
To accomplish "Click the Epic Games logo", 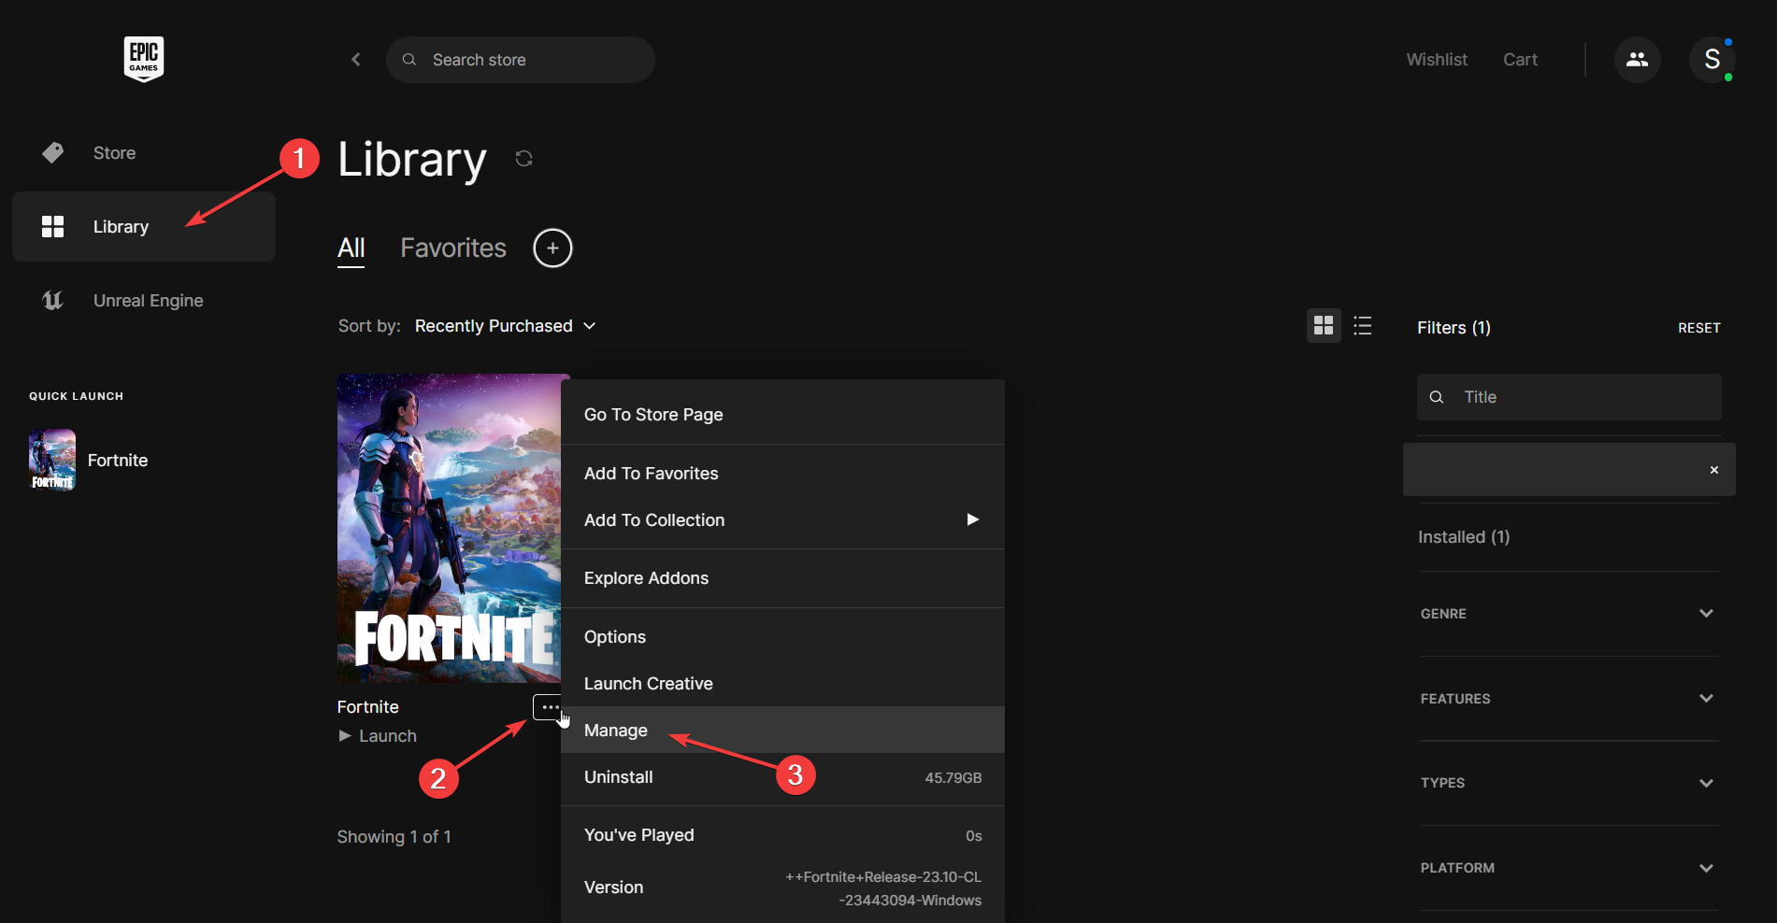I will [x=144, y=59].
